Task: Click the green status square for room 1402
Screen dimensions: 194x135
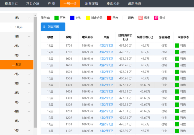Action: coord(177,91)
